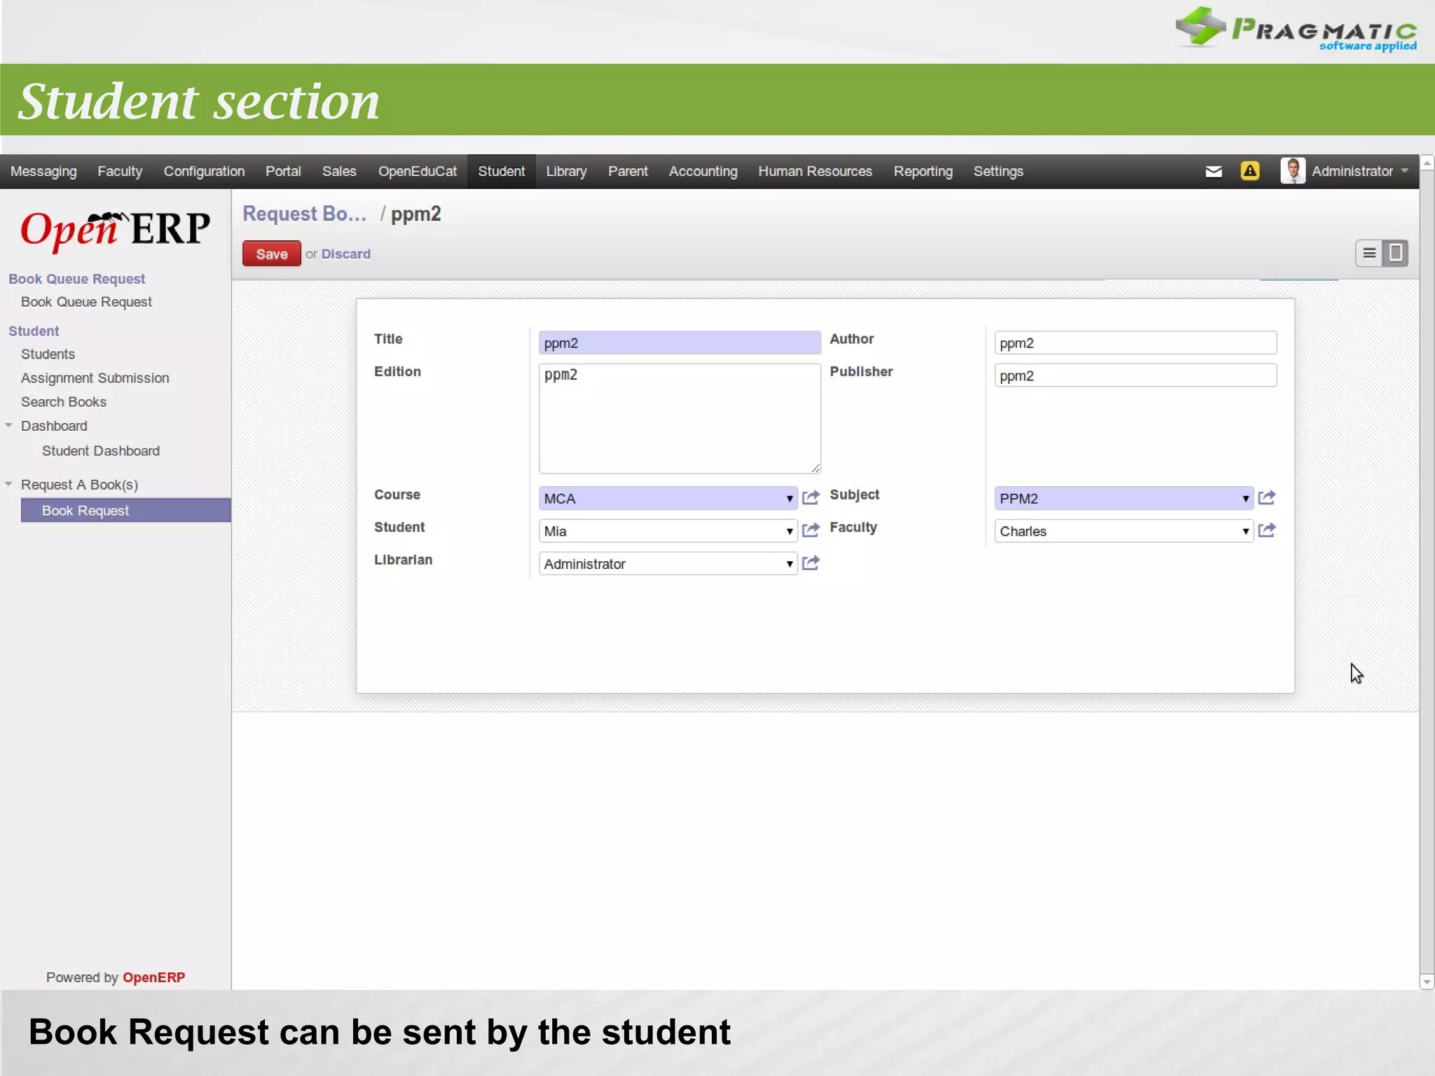The width and height of the screenshot is (1435, 1076).
Task: Click the Book Queue Request section header
Action: [76, 279]
